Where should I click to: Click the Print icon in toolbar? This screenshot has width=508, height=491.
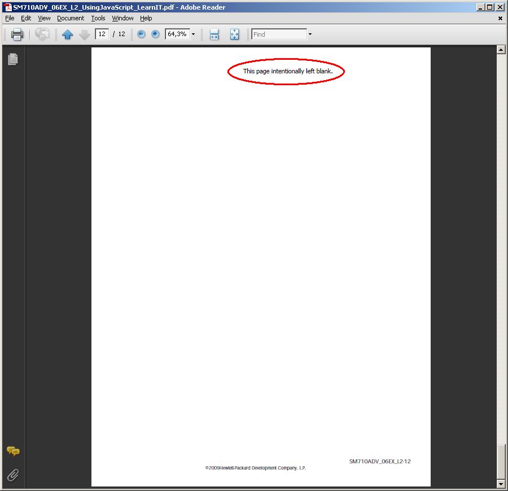click(17, 34)
